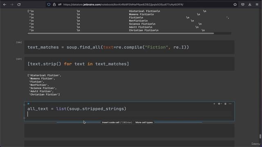
Task: Open the cell's more options ellipsis
Action: [x=230, y=104]
